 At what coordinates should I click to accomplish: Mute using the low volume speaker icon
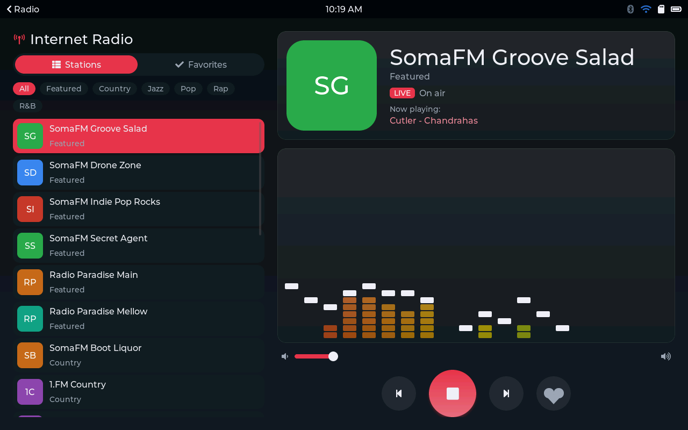click(x=285, y=356)
